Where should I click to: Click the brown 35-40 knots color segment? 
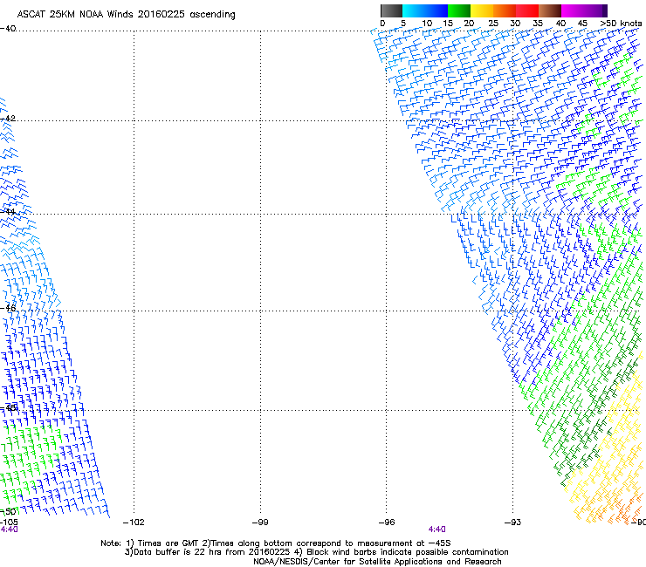click(550, 10)
